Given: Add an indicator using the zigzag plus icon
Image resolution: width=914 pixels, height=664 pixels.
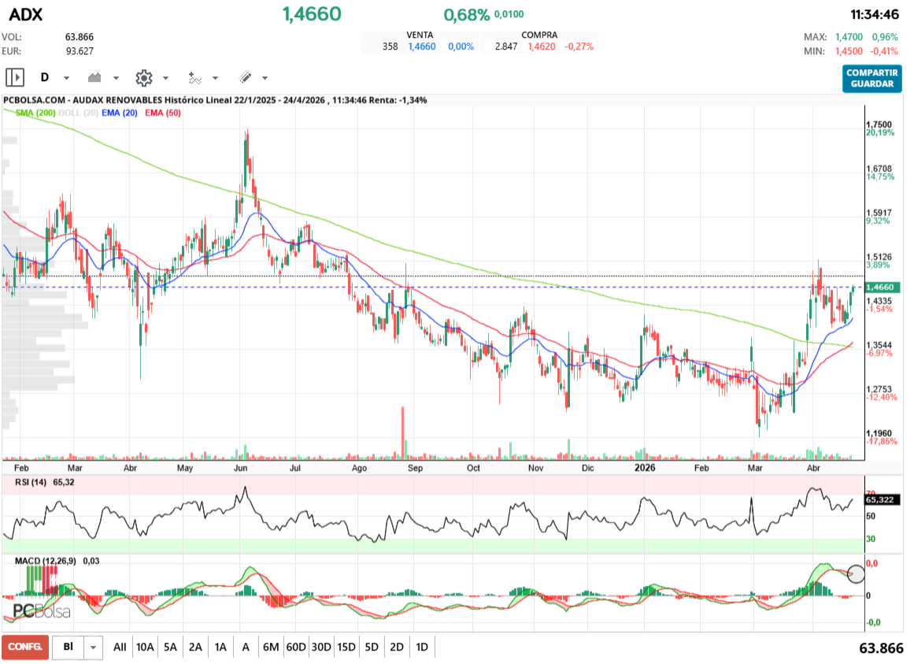Looking at the screenshot, I should (x=196, y=77).
